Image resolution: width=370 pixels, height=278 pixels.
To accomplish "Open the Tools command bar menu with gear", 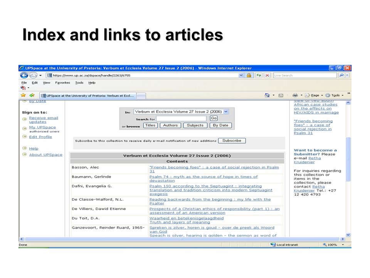I will pyautogui.click(x=334, y=95).
